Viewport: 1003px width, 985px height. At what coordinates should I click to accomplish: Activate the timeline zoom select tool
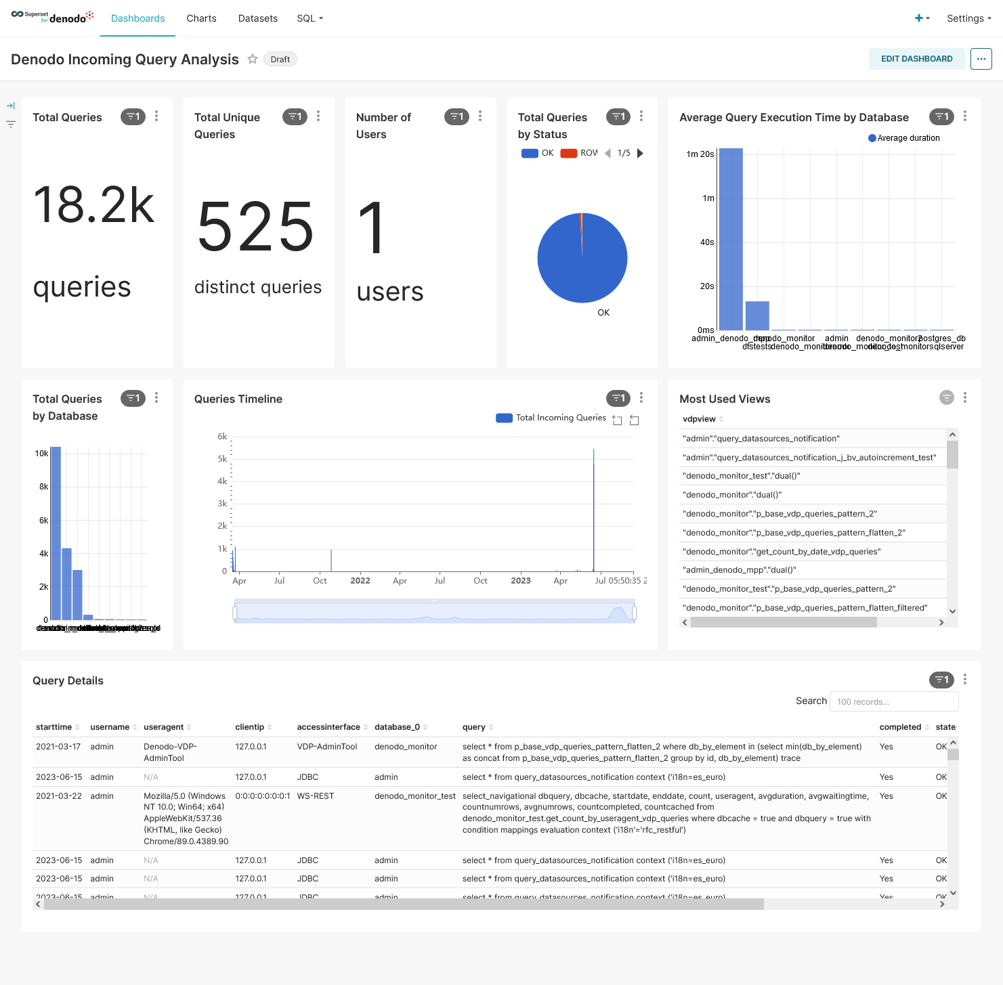(x=617, y=420)
